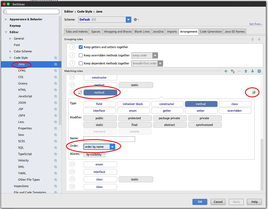Click the OK button

[x=200, y=202]
